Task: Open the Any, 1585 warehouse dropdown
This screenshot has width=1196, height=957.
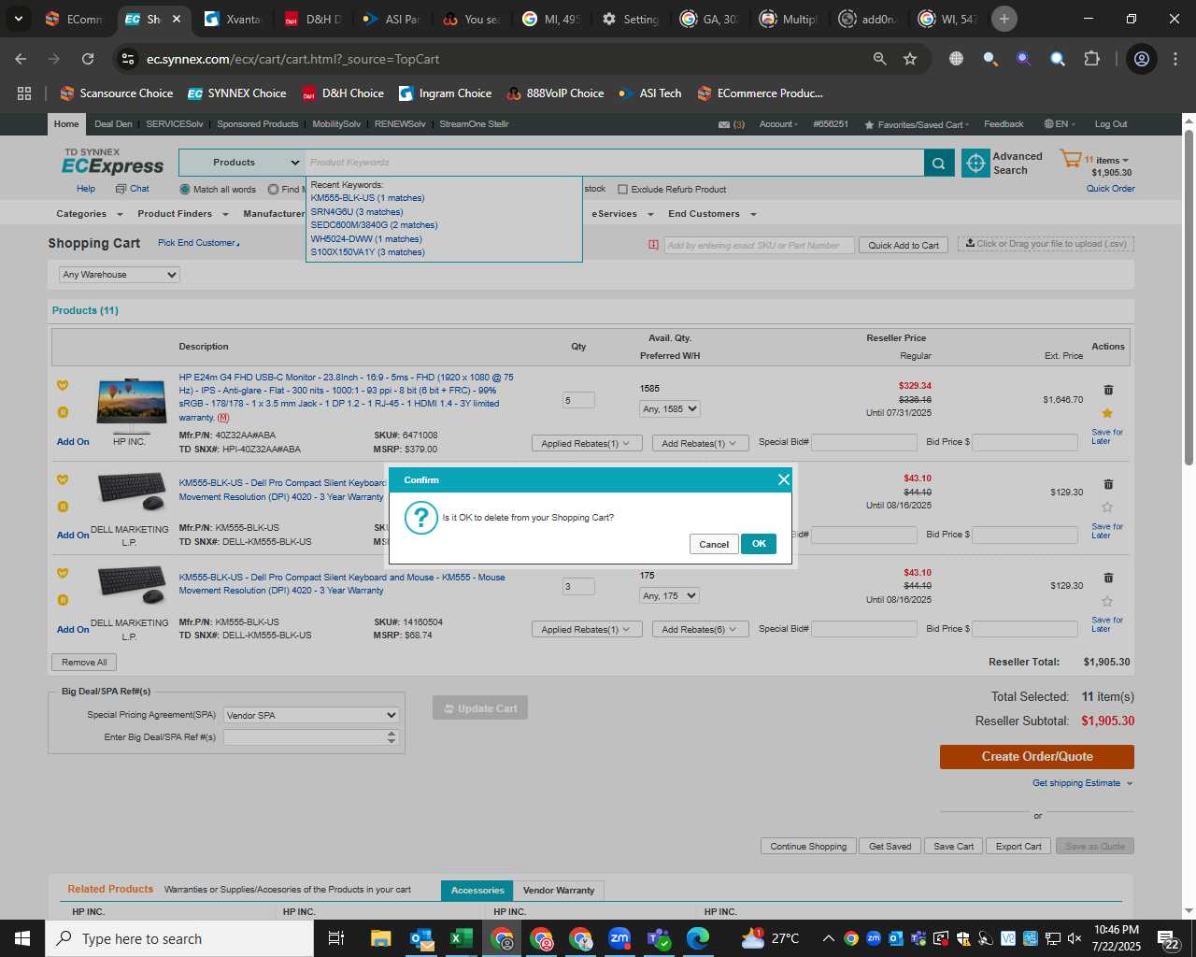Action: point(670,409)
